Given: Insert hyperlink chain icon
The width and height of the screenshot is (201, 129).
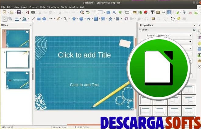Looking at the screenshot, I should [x=164, y=12].
